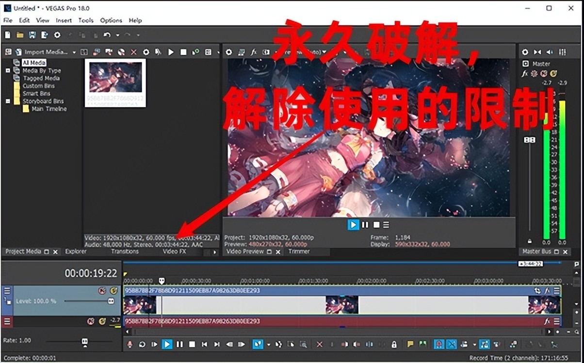Viewport: 584px width, 363px height.
Task: Click the record microphone in transport bar
Action: click(130, 344)
